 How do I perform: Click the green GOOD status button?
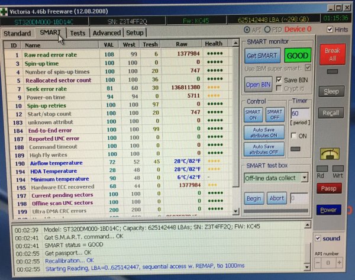298,55
